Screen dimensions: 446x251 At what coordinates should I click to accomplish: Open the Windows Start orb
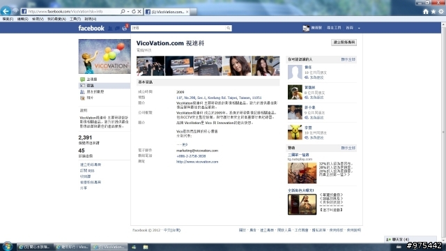[x=8, y=246]
